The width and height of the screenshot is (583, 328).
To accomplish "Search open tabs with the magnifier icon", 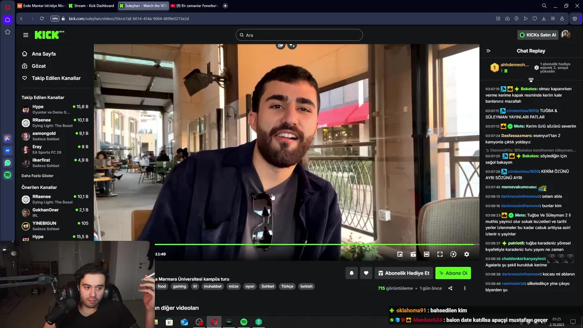I will click(544, 6).
